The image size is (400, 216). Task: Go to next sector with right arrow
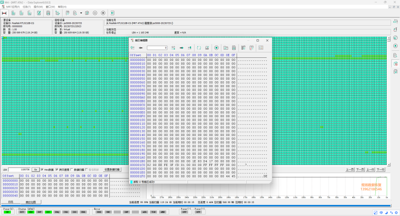181,48
